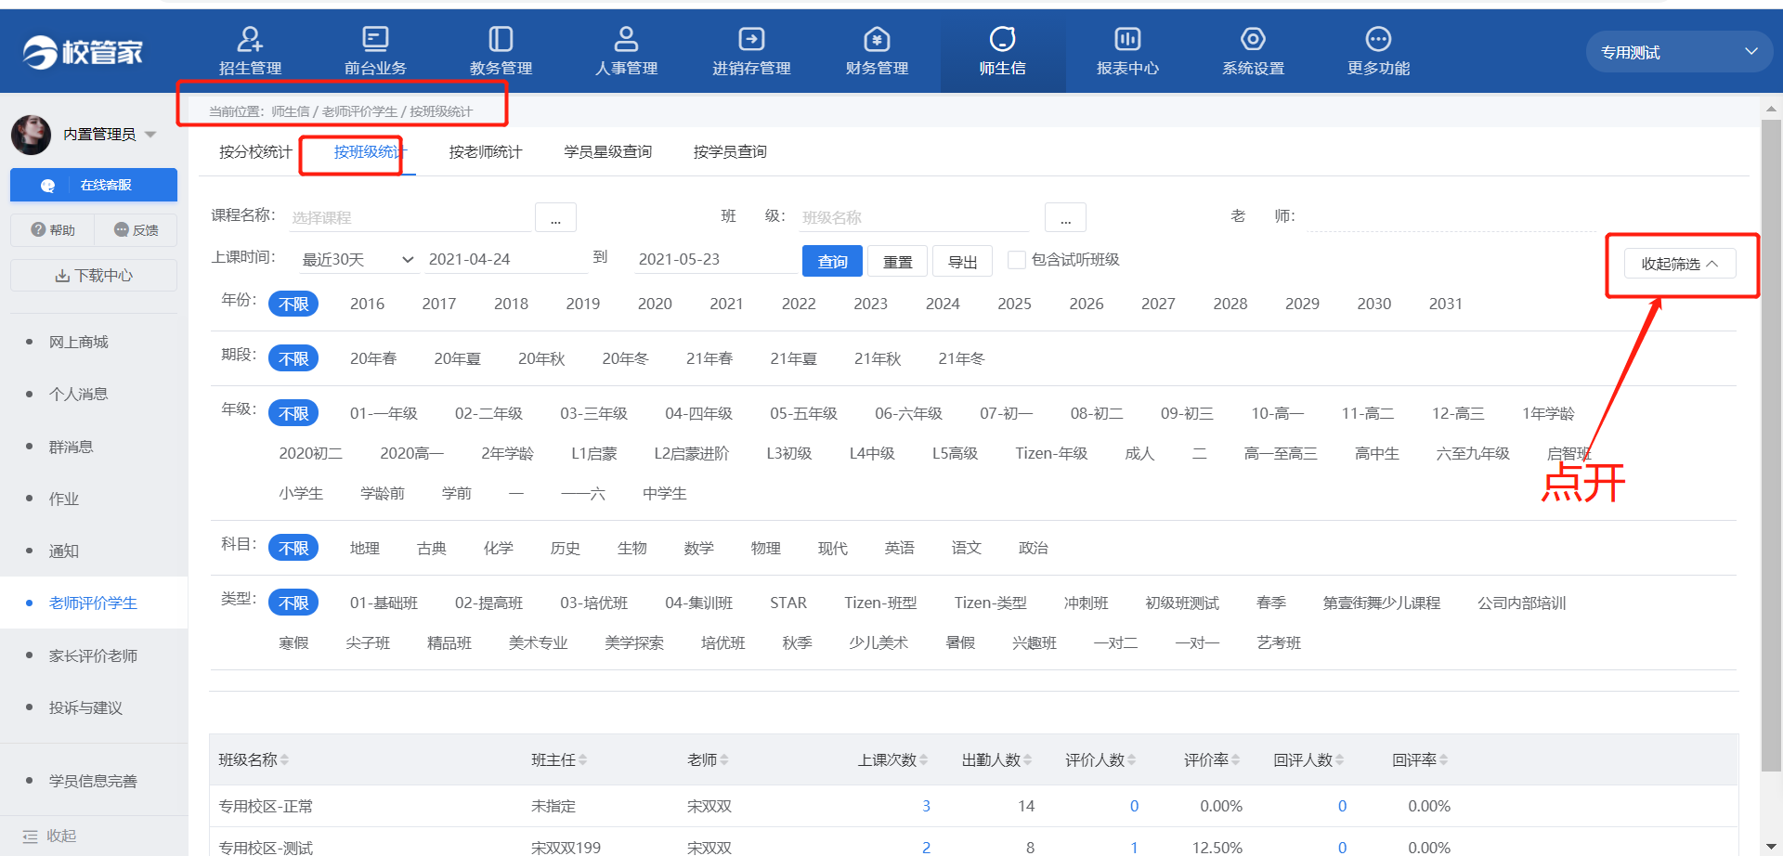The image size is (1783, 856).
Task: Switch to 按学员查询 tab
Action: point(730,151)
